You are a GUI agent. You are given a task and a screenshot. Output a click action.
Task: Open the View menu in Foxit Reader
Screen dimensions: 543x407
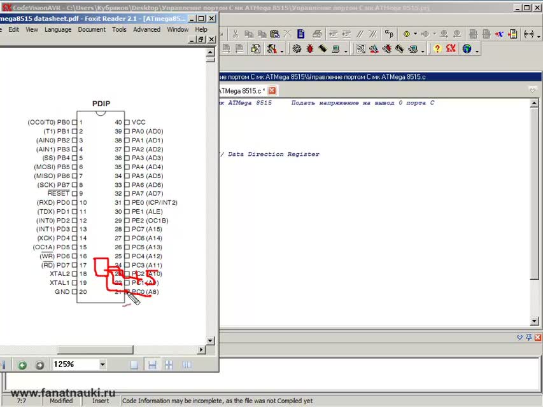tap(32, 29)
